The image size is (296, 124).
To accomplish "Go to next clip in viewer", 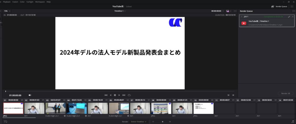I will pos(229,95).
